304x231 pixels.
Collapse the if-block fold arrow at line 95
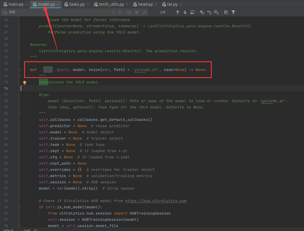[19, 207]
